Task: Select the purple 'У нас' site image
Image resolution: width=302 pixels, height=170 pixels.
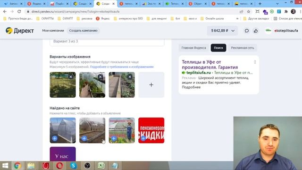Action: click(x=63, y=154)
